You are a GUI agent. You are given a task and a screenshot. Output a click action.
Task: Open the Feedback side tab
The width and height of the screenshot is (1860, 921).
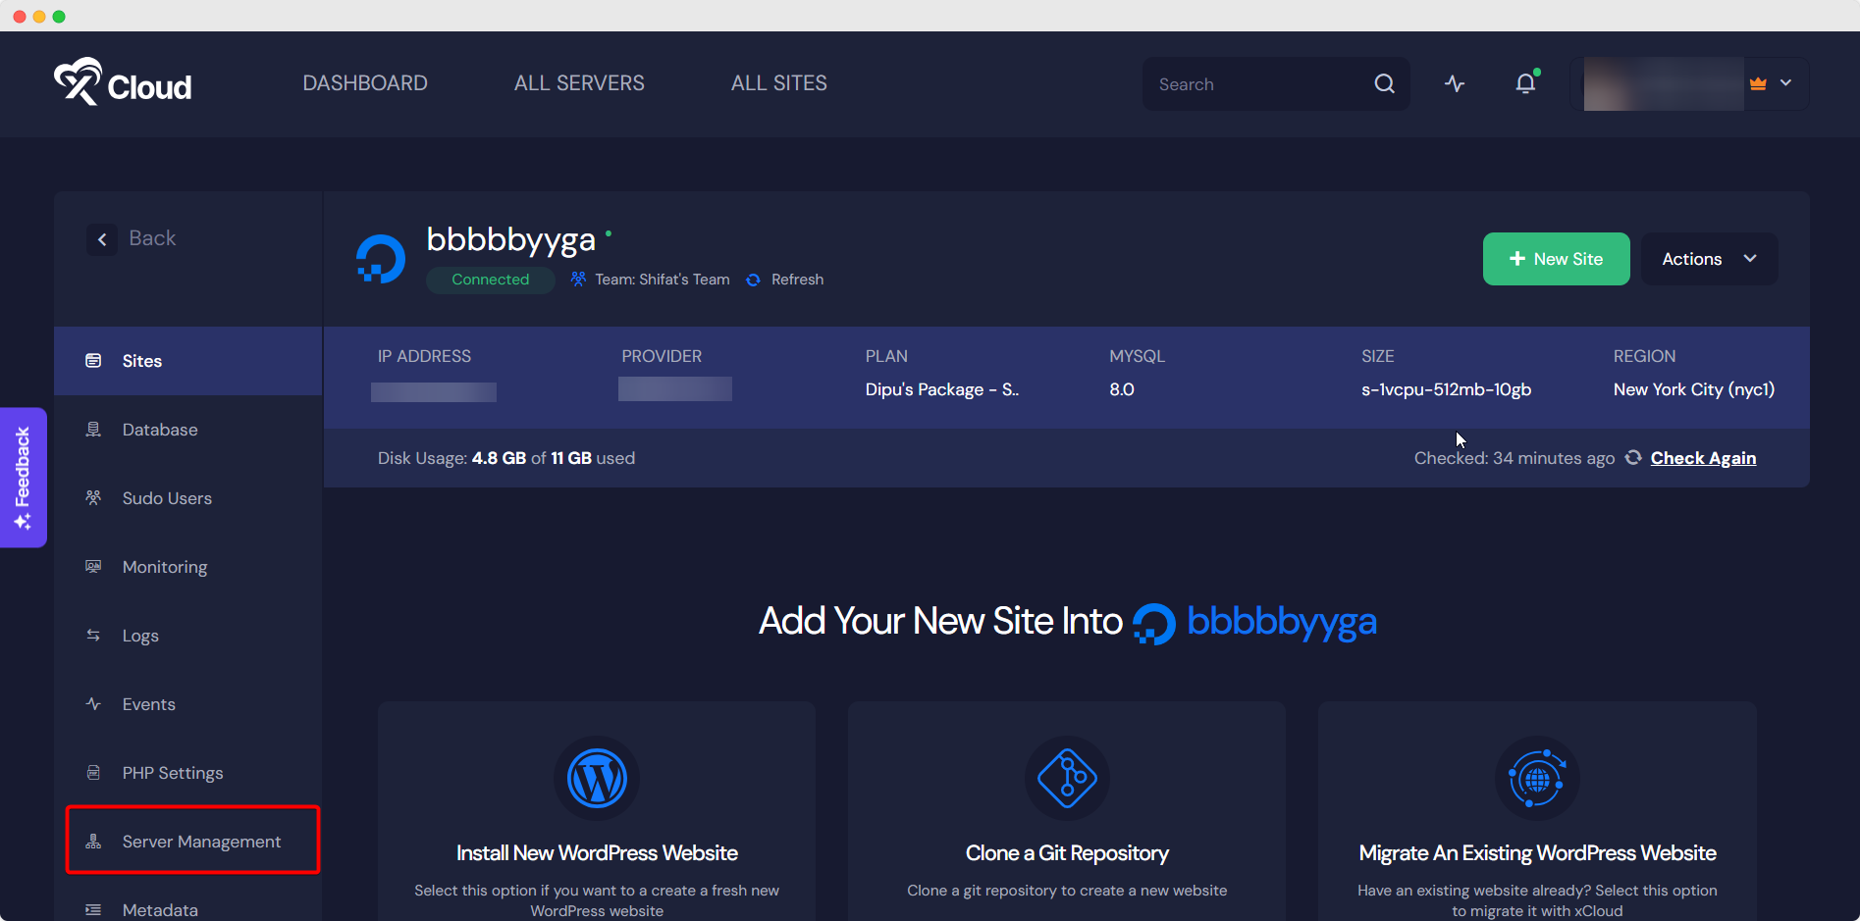(x=23, y=478)
